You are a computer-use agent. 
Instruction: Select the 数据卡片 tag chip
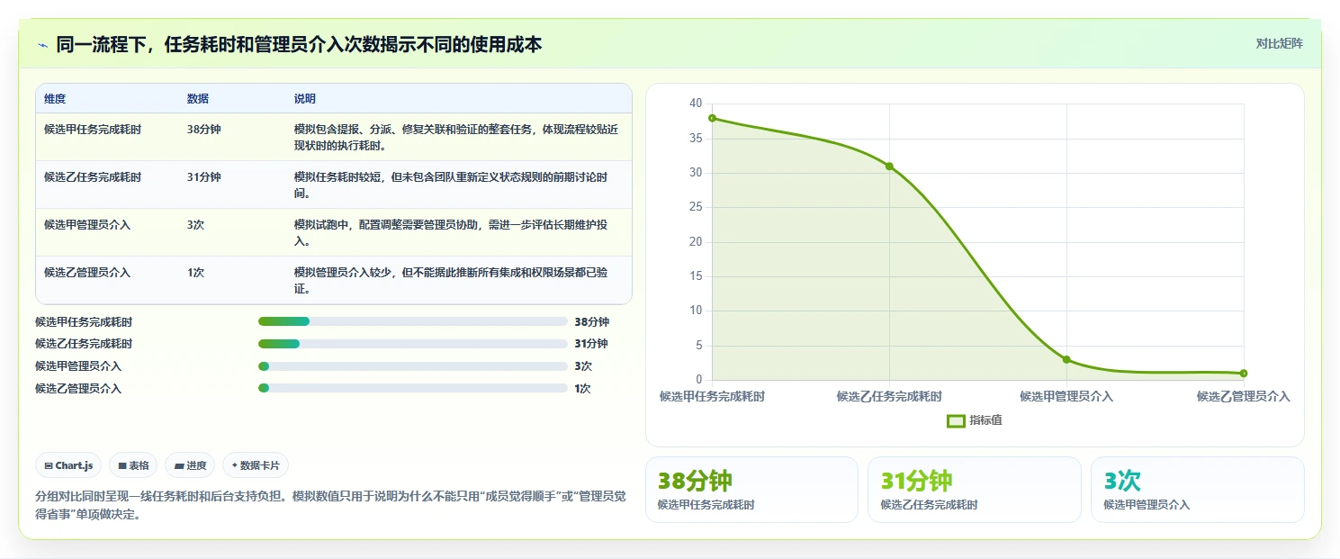256,465
